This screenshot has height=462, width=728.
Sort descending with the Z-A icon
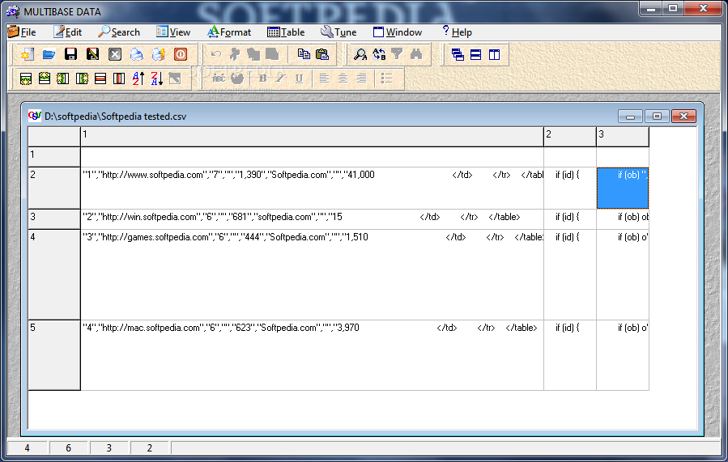pos(156,78)
